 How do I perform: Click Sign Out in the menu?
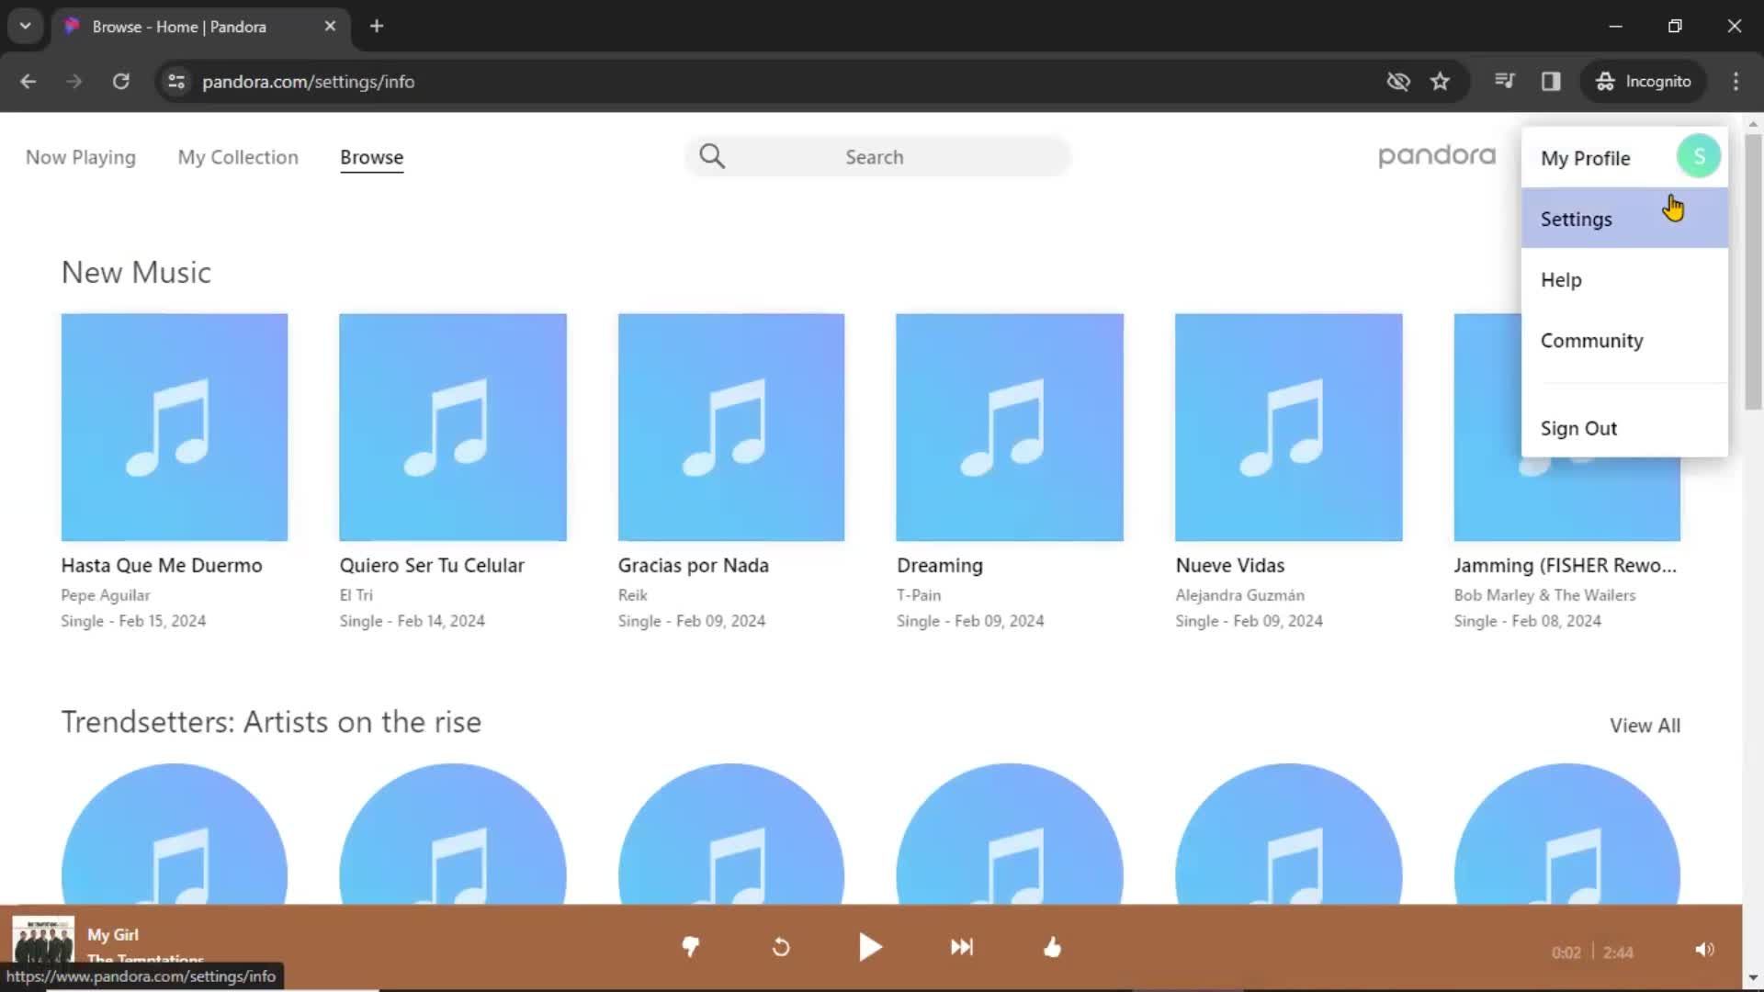(x=1624, y=428)
